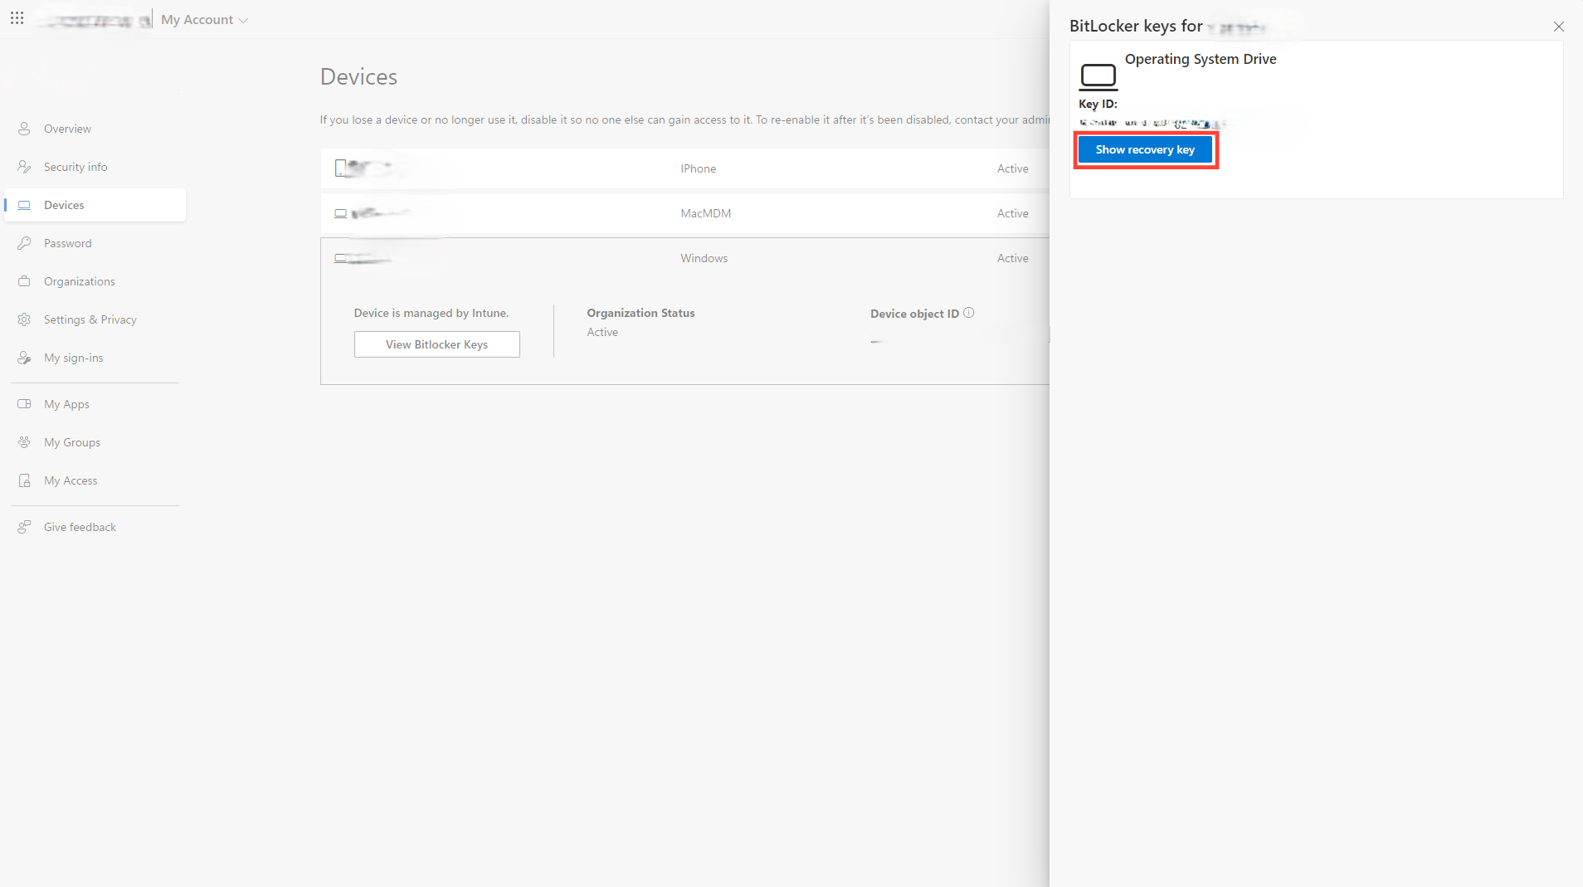Click the View Bitlocker Keys button

[x=436, y=344]
